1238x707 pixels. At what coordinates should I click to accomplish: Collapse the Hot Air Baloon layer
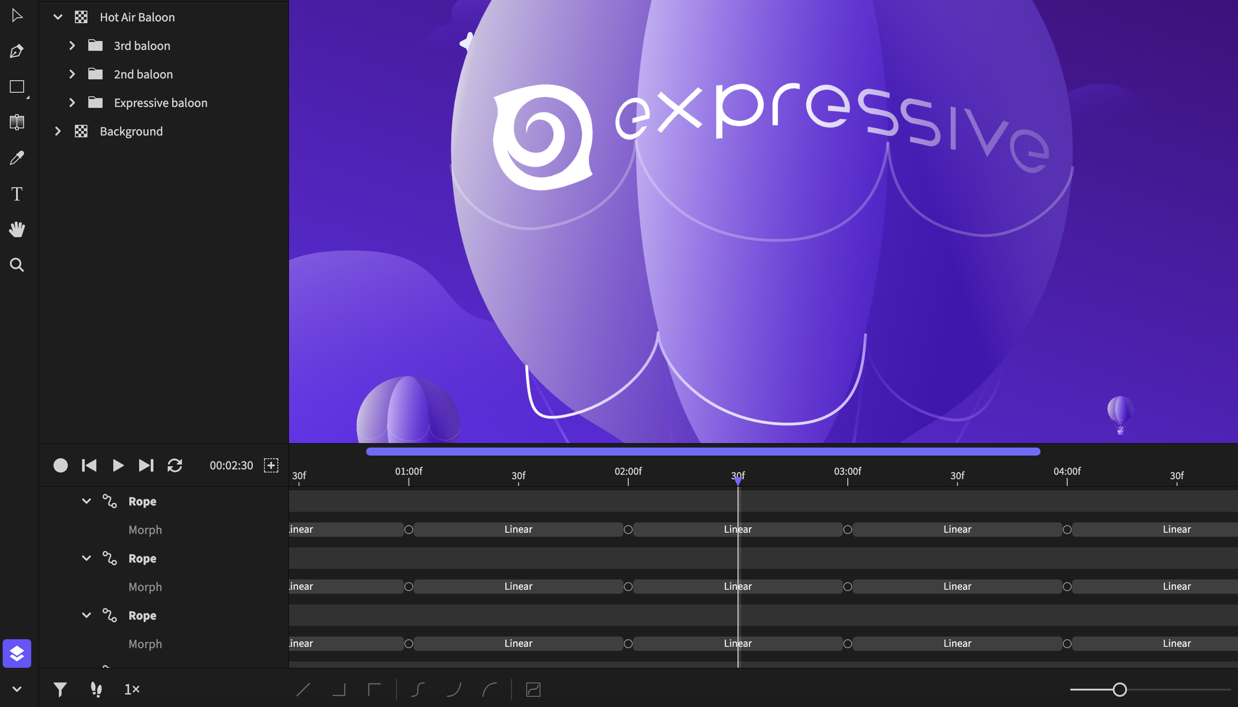click(58, 17)
